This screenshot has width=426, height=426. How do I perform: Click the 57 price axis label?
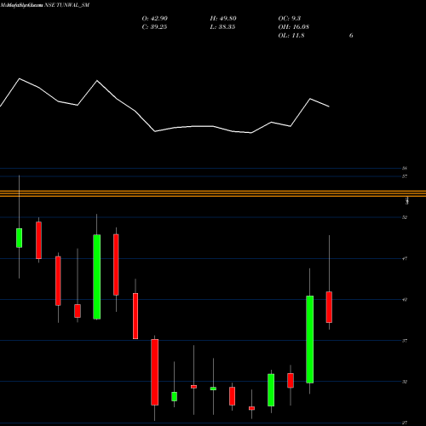405,176
